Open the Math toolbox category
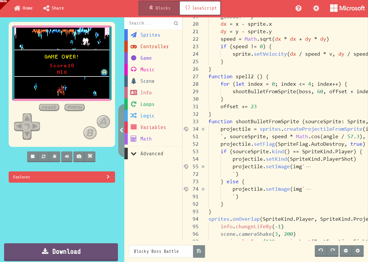Image resolution: width=368 pixels, height=262 pixels. [x=153, y=139]
